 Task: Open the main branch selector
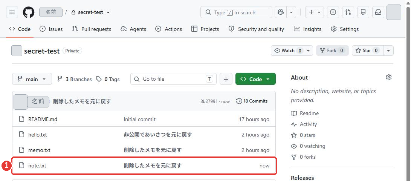tap(32, 79)
